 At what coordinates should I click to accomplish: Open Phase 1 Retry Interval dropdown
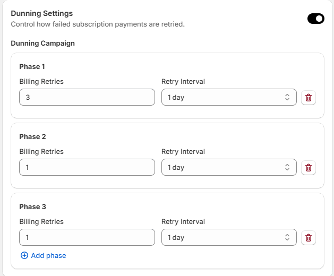tap(229, 98)
